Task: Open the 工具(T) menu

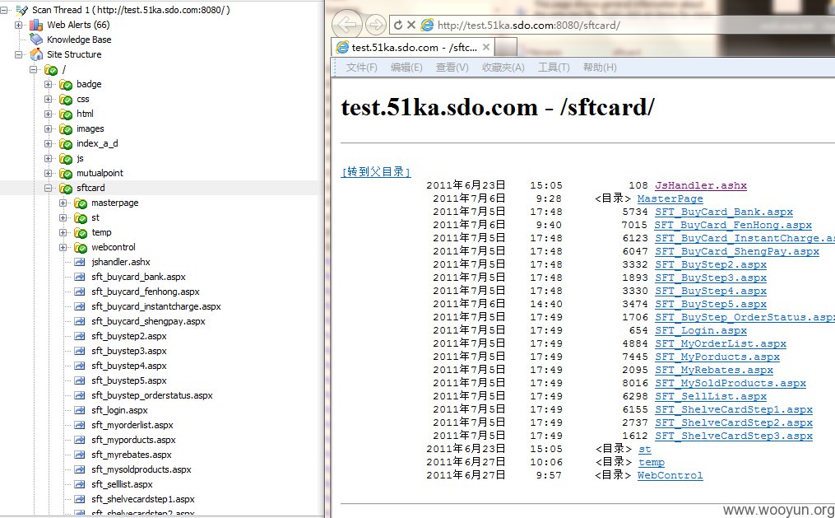Action: [x=554, y=68]
